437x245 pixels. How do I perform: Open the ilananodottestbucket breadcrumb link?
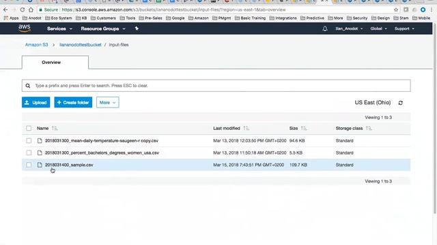tap(81, 45)
